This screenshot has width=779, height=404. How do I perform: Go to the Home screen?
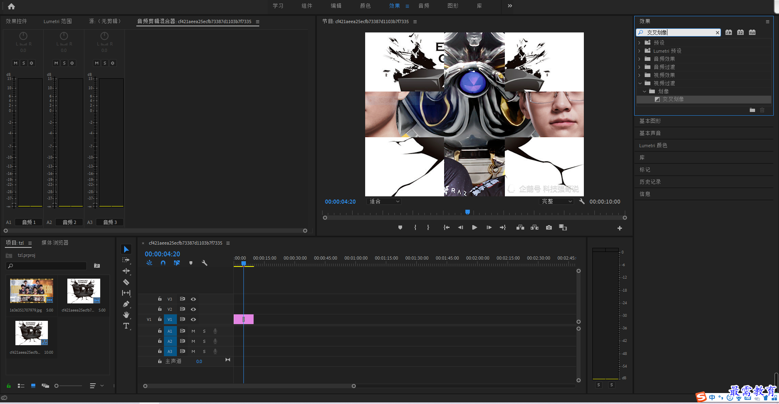pyautogui.click(x=11, y=6)
